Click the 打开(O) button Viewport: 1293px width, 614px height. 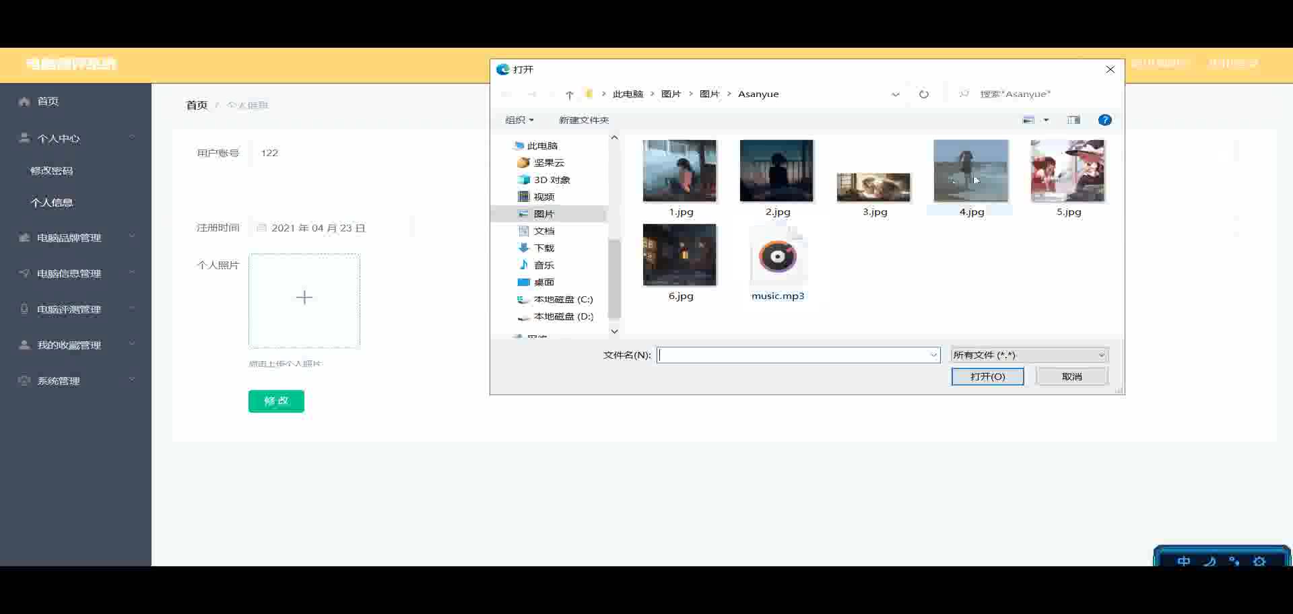[987, 376]
